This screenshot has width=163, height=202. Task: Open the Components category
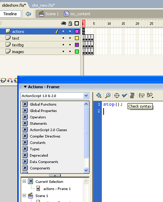[40, 168]
